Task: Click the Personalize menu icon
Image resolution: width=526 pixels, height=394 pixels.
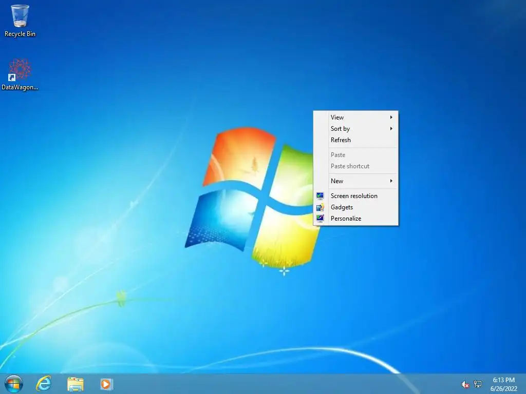Action: 320,219
